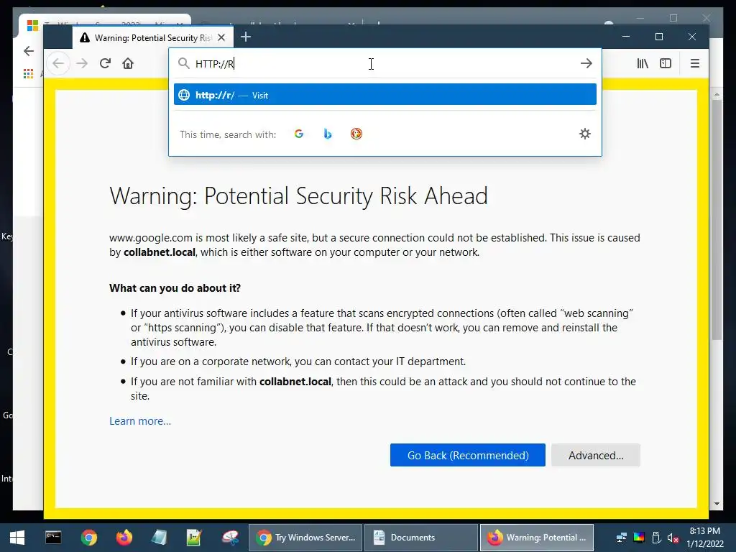Click Firefox forward arrow button
Image resolution: width=736 pixels, height=552 pixels.
coord(82,63)
